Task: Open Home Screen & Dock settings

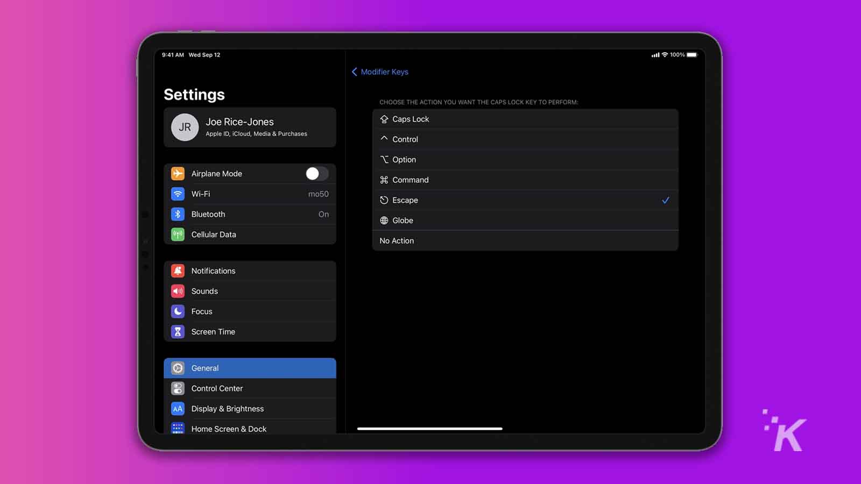Action: click(x=250, y=427)
